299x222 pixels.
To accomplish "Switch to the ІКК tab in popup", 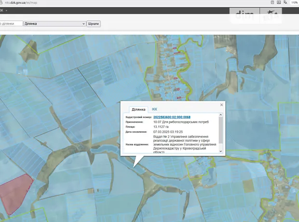I will [154, 110].
